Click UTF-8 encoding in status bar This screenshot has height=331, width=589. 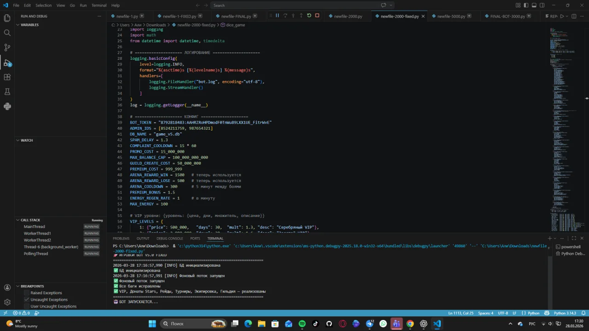point(502,313)
